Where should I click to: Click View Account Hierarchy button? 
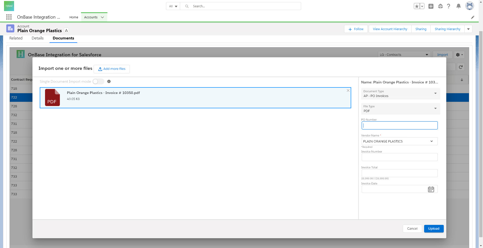[390, 29]
